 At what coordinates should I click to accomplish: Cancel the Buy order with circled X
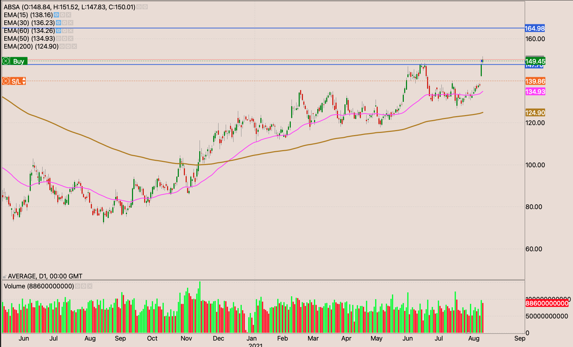tap(6, 61)
